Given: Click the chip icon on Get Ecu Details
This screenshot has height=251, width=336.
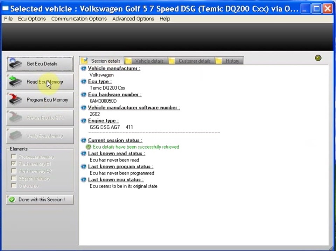Looking at the screenshot, I should [15, 64].
